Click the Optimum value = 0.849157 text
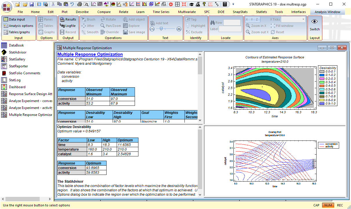This screenshot has width=351, height=209. tap(79, 131)
